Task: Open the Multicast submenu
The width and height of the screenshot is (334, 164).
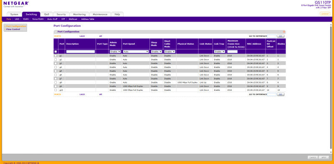Action: point(73,19)
